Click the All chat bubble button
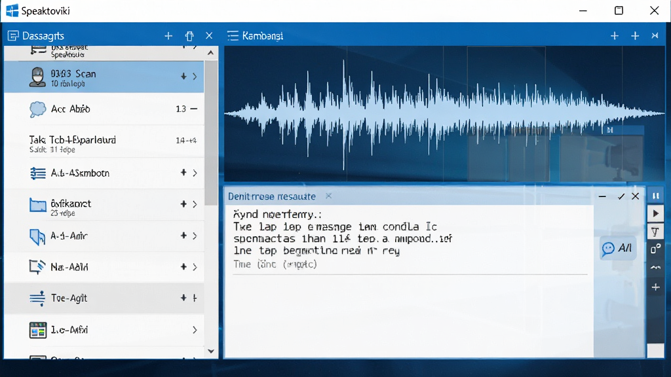The width and height of the screenshot is (671, 377). click(x=617, y=248)
